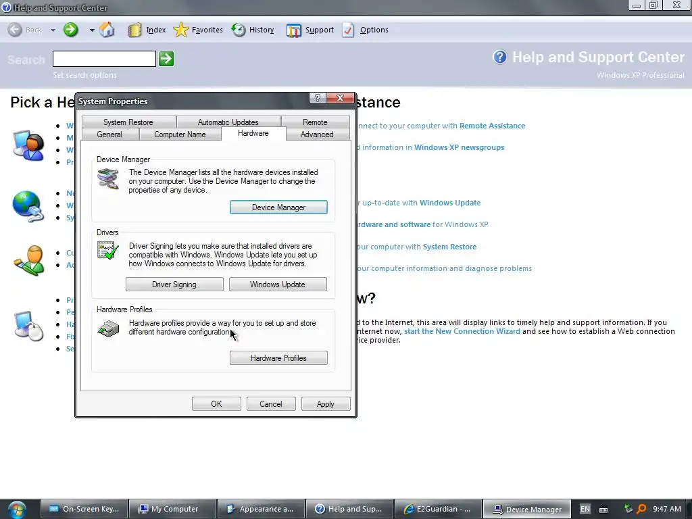Switch to the Advanced tab
This screenshot has width=692, height=519.
317,134
